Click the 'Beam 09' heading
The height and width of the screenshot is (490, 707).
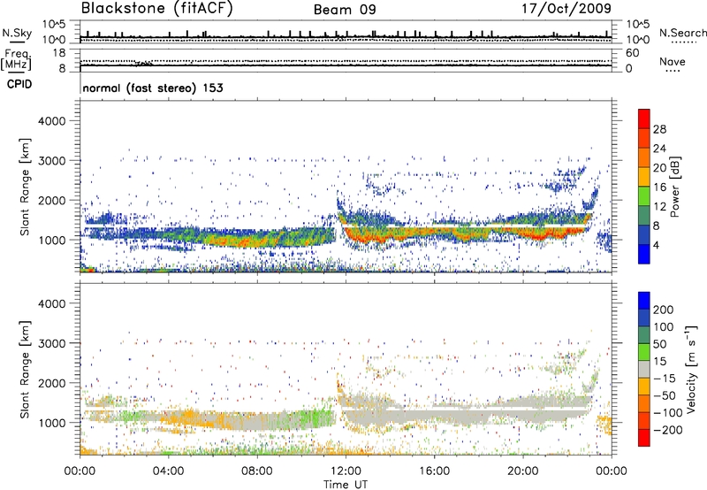(345, 10)
